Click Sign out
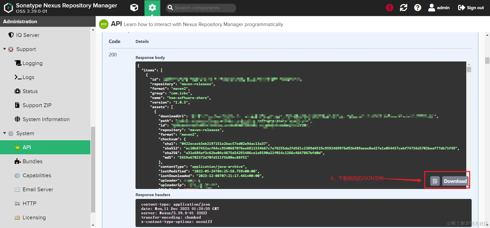This screenshot has height=228, width=490. click(x=471, y=8)
